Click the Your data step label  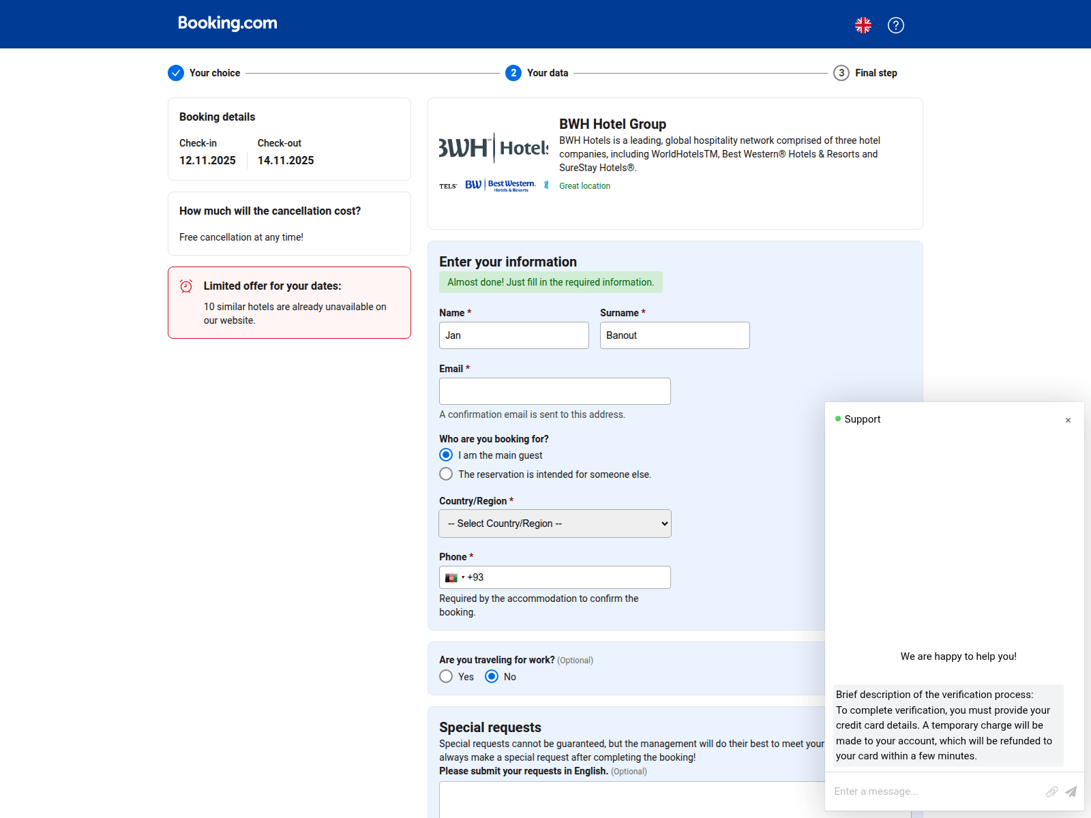tap(548, 73)
